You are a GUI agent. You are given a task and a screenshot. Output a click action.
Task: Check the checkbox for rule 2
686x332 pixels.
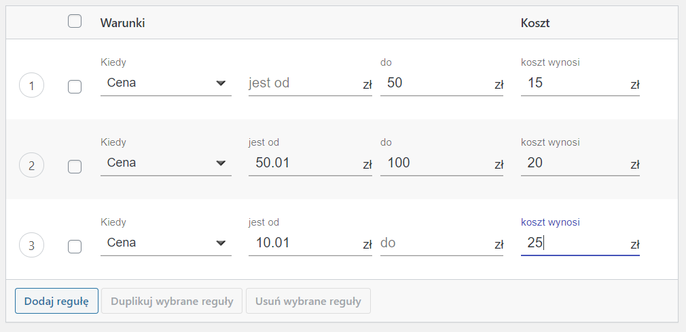pyautogui.click(x=75, y=167)
